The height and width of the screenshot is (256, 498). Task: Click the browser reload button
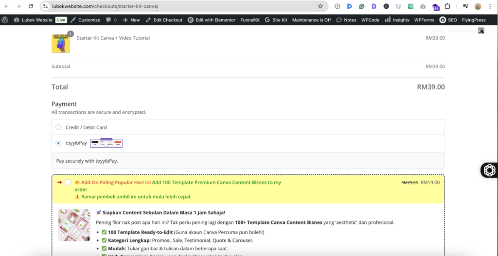(x=31, y=6)
